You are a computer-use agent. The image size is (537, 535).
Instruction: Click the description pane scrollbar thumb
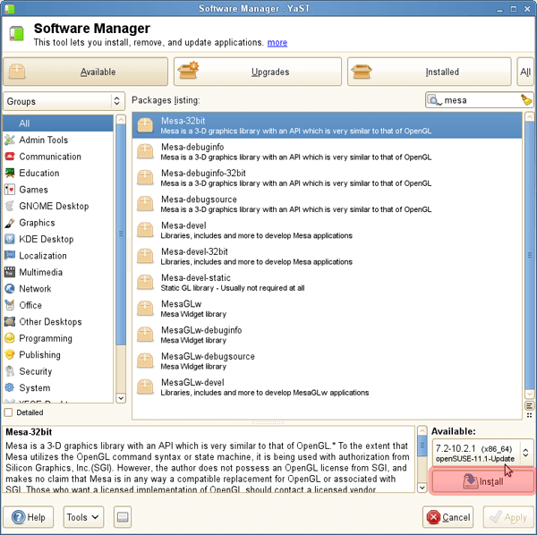[422, 446]
